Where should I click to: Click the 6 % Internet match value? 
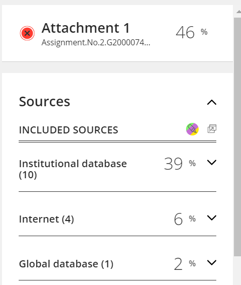[x=185, y=219]
